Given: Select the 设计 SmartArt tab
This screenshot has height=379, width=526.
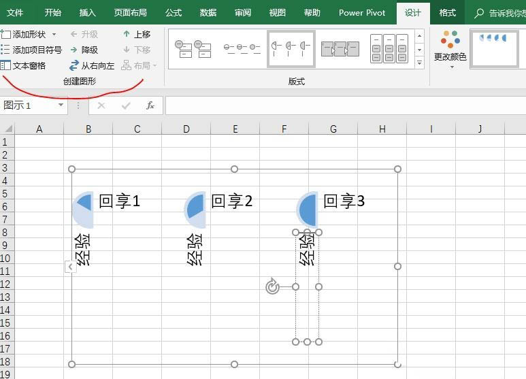Looking at the screenshot, I should [x=413, y=13].
